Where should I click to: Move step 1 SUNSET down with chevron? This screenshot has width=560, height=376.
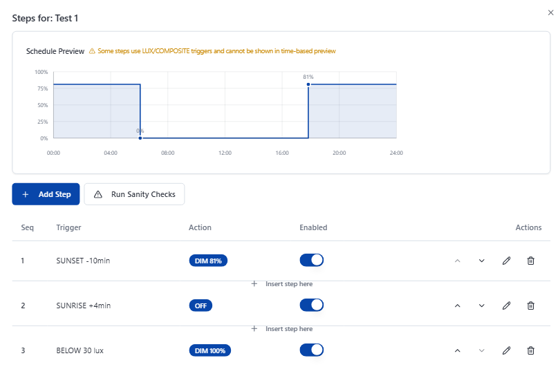tap(482, 261)
